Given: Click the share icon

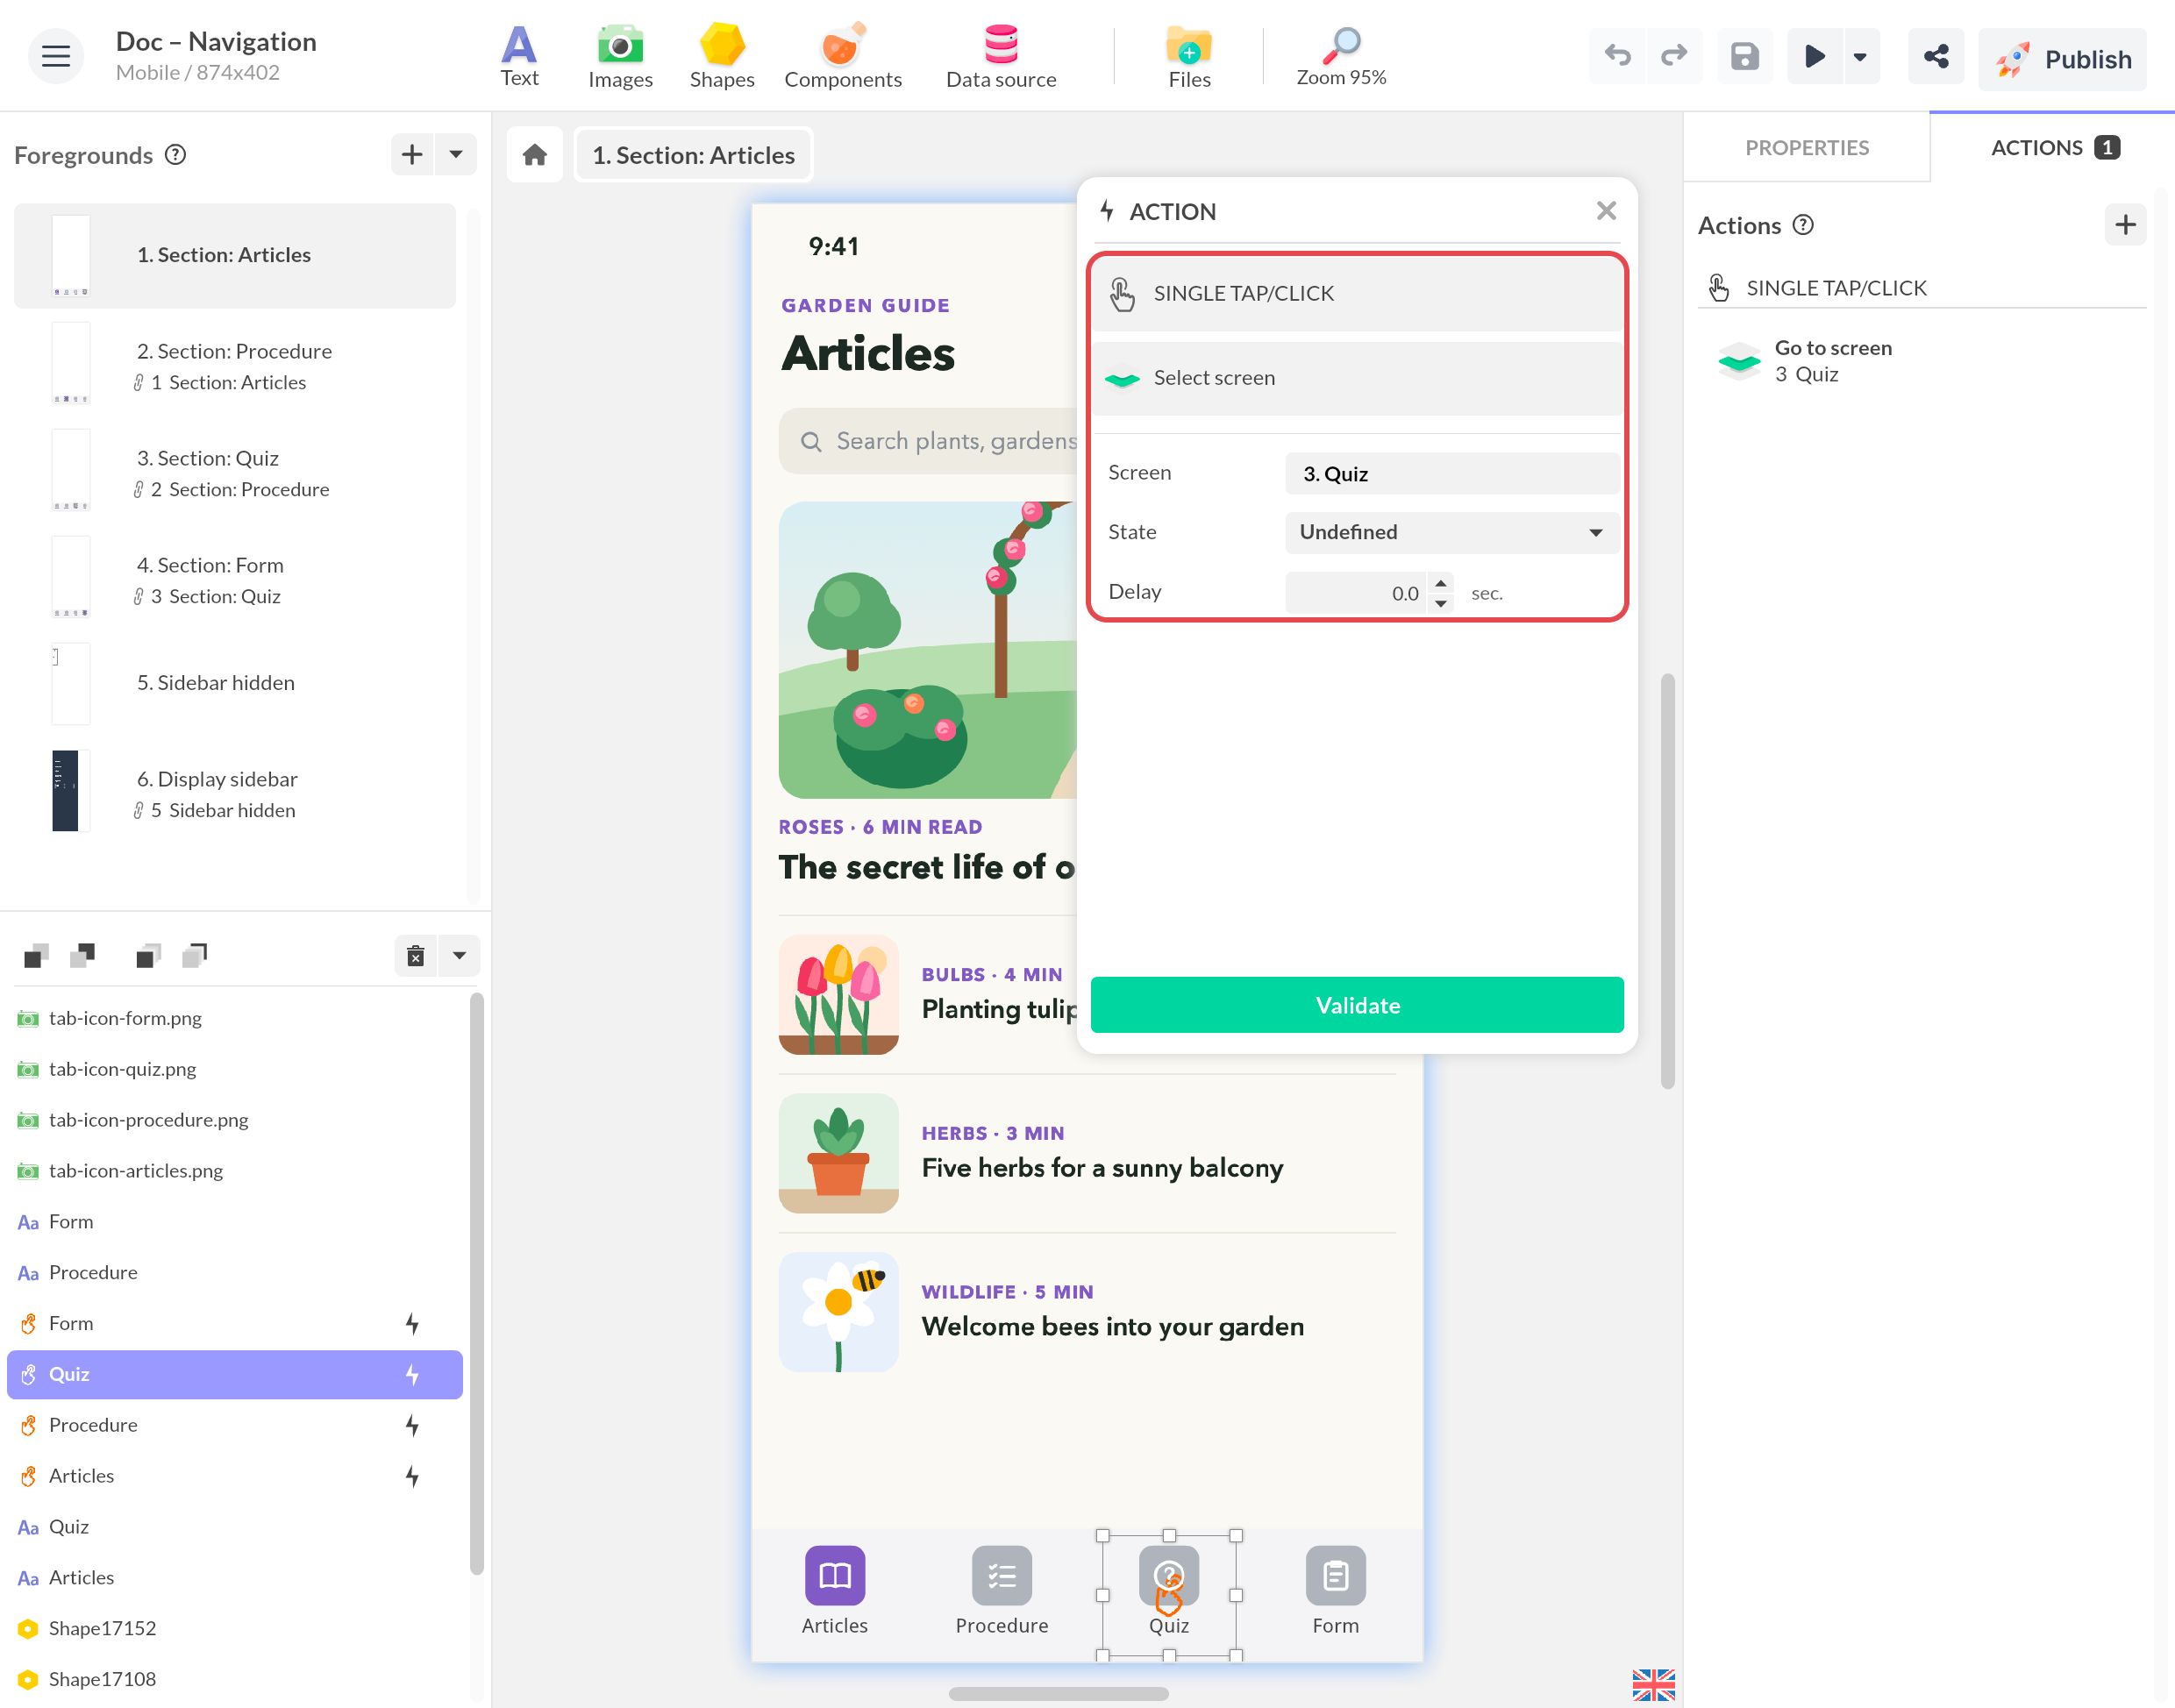Looking at the screenshot, I should coord(1936,56).
